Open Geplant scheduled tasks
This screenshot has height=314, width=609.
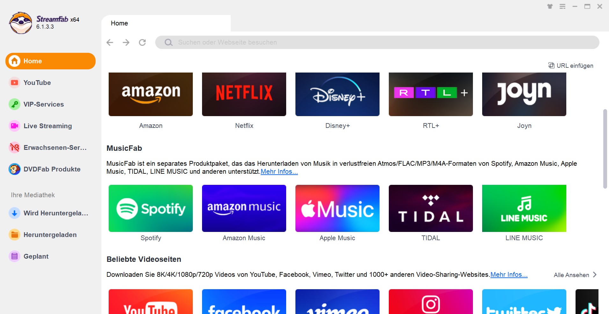(50, 256)
